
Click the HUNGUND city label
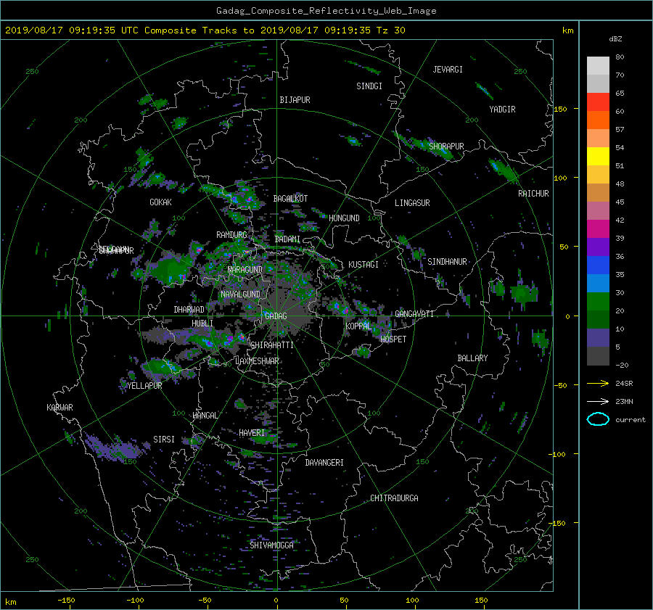coord(344,218)
